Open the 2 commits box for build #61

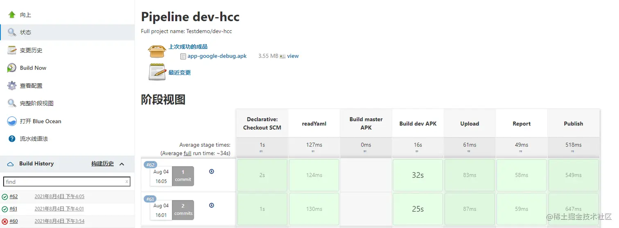(183, 210)
